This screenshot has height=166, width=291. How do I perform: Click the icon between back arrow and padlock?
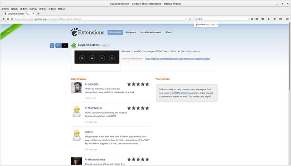click(8, 19)
